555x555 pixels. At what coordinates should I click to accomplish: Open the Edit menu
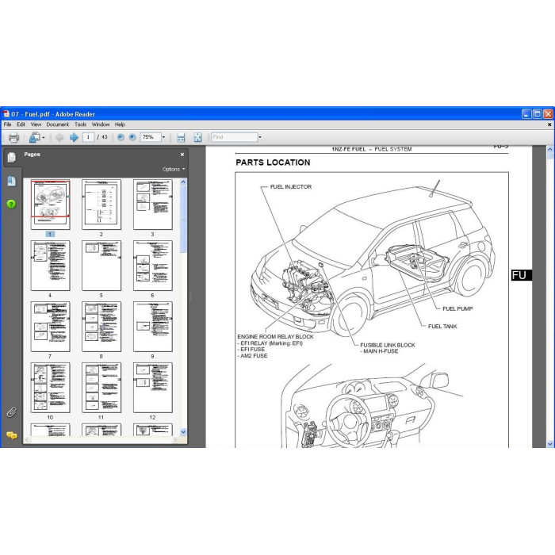(21, 124)
